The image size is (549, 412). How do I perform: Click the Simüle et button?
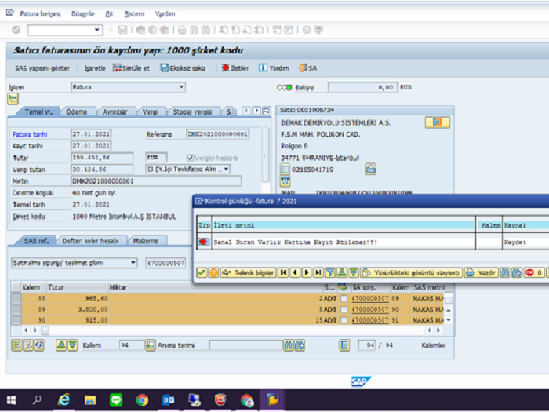point(131,68)
